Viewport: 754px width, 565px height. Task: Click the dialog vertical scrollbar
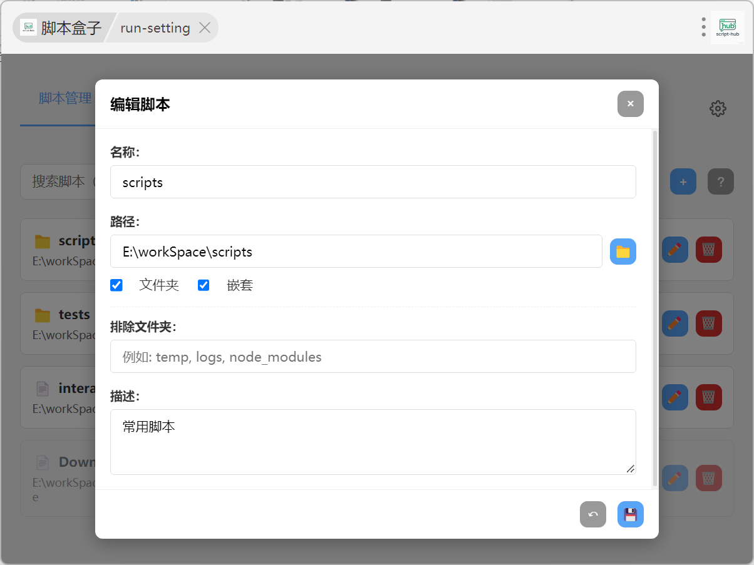655,307
